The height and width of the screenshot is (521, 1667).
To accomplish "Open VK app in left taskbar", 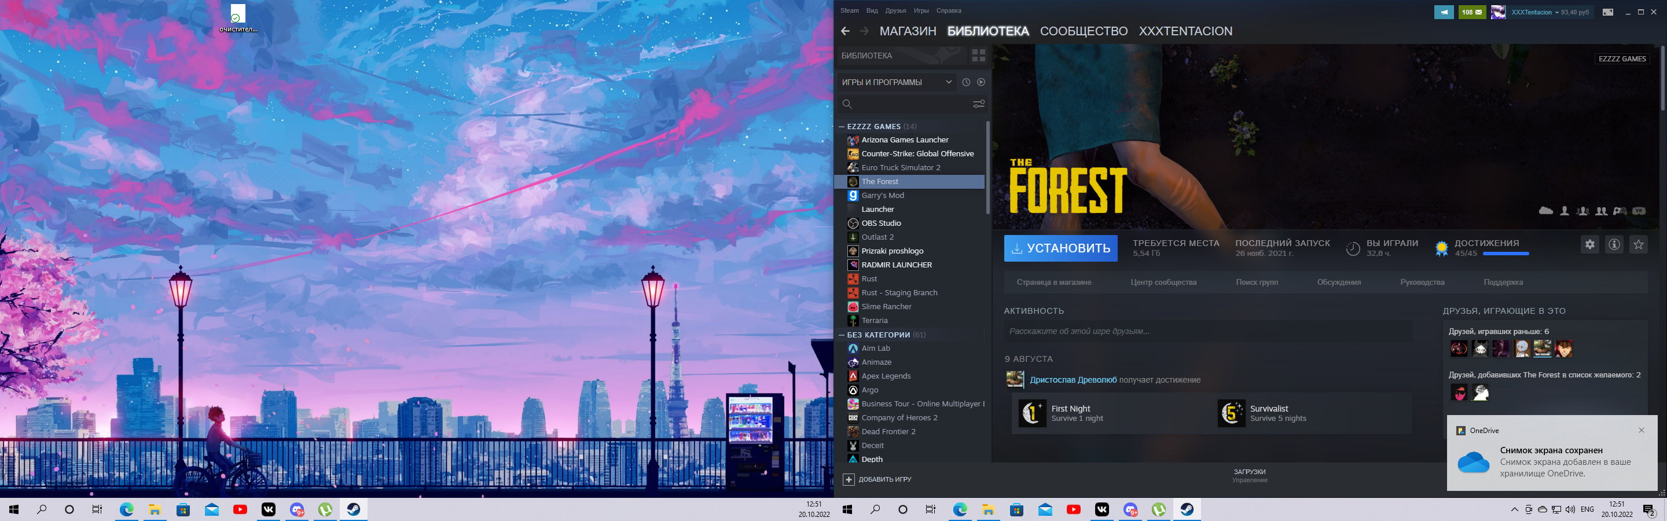I will click(x=269, y=509).
